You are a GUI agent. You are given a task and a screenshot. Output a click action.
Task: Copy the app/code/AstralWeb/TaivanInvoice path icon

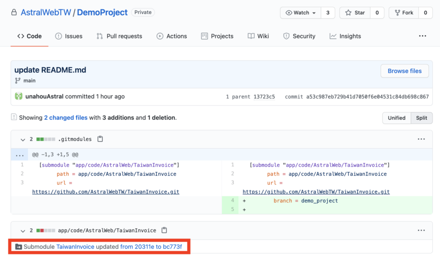(x=164, y=230)
